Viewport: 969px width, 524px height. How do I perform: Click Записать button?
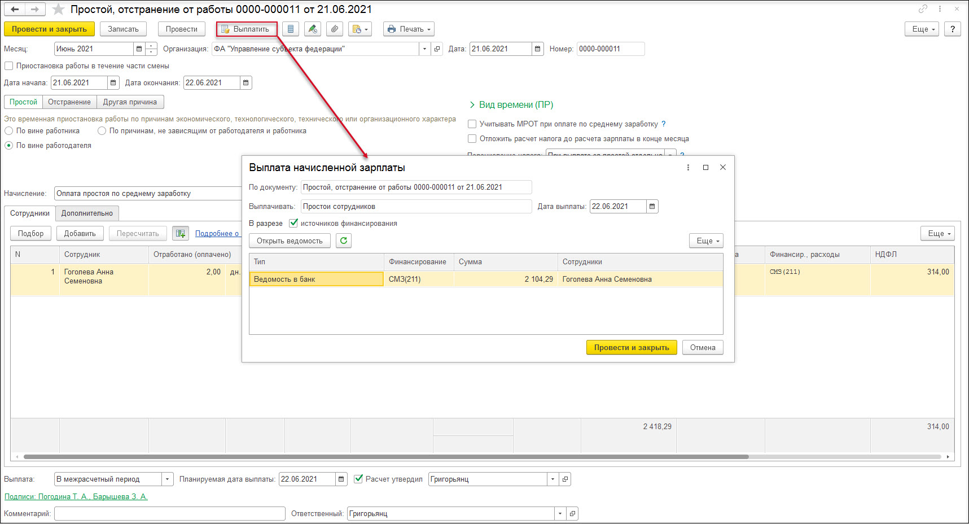pyautogui.click(x=123, y=29)
